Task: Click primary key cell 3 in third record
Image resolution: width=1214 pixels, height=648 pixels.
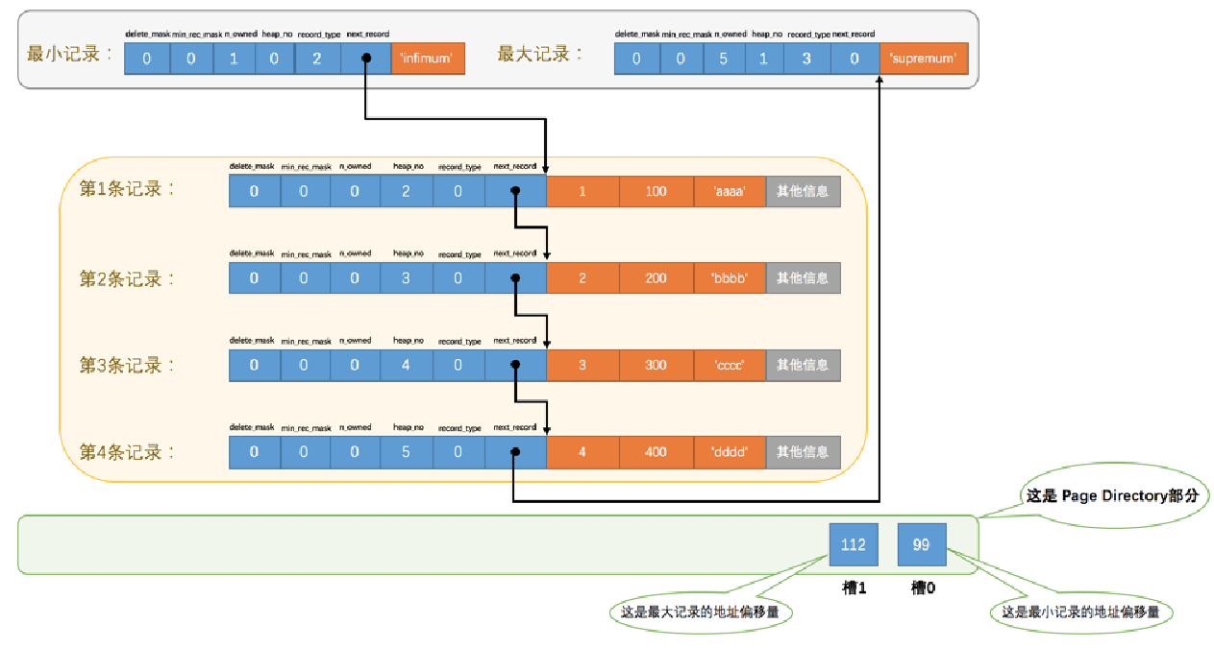Action: 582,365
